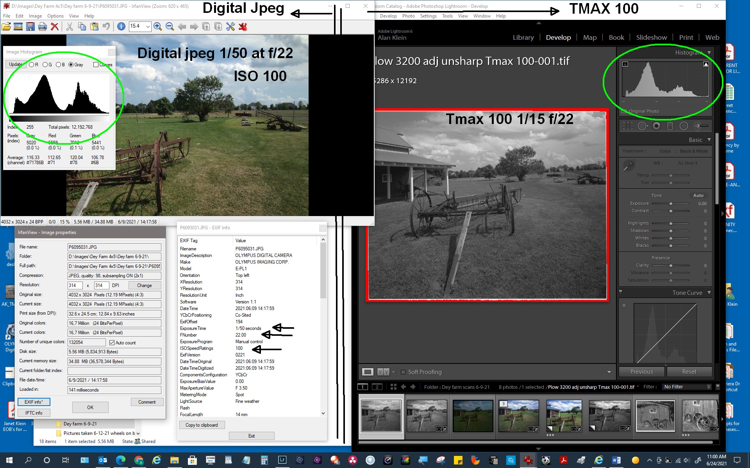Viewport: 750px width, 468px height.
Task: Select Lightroom Red Eye Correction tool
Action: [657, 126]
